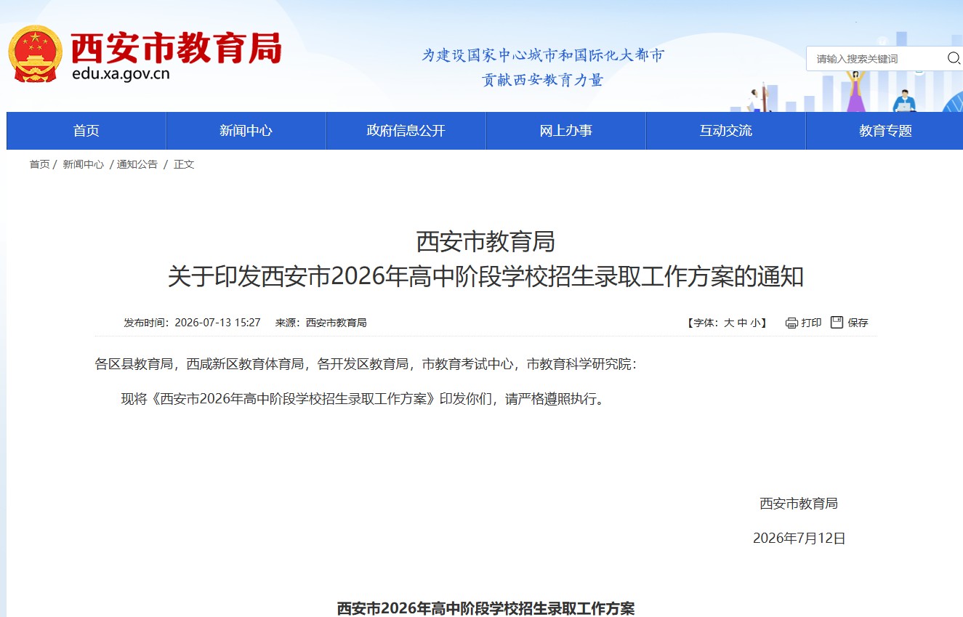The height and width of the screenshot is (617, 963).
Task: Open the 教育专题 navigation tab
Action: [885, 131]
